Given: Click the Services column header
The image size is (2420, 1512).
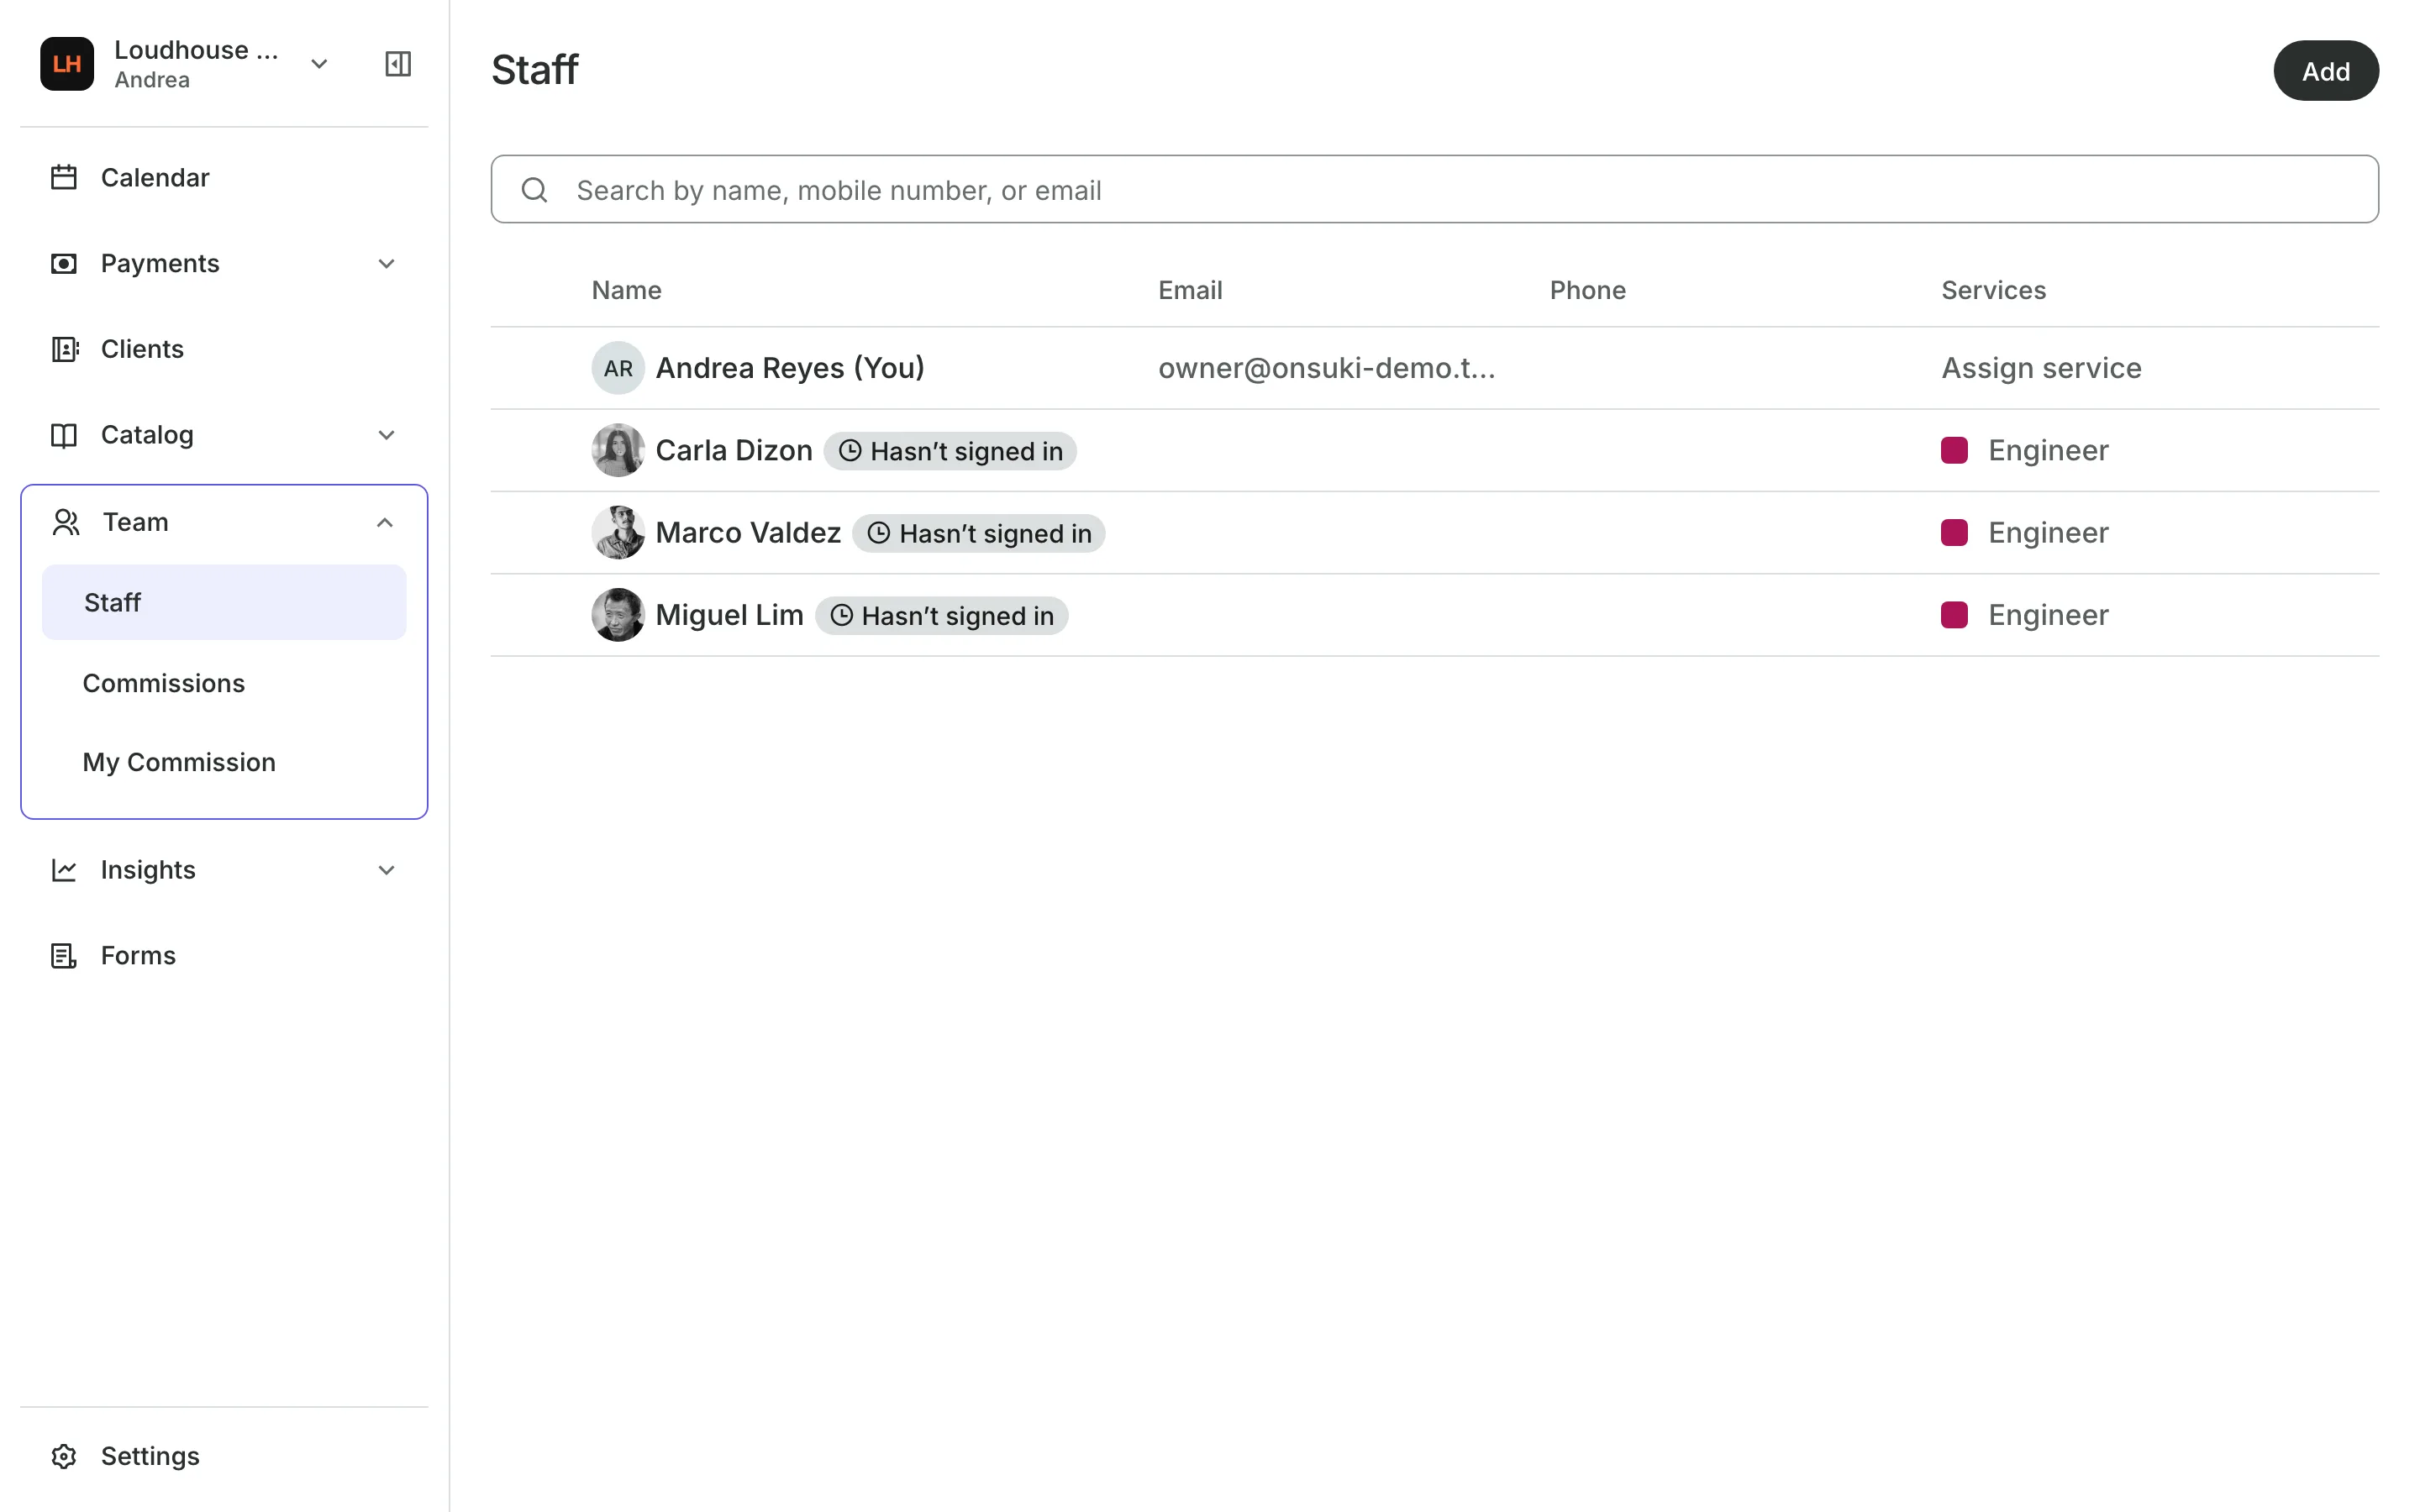Looking at the screenshot, I should click(1993, 290).
